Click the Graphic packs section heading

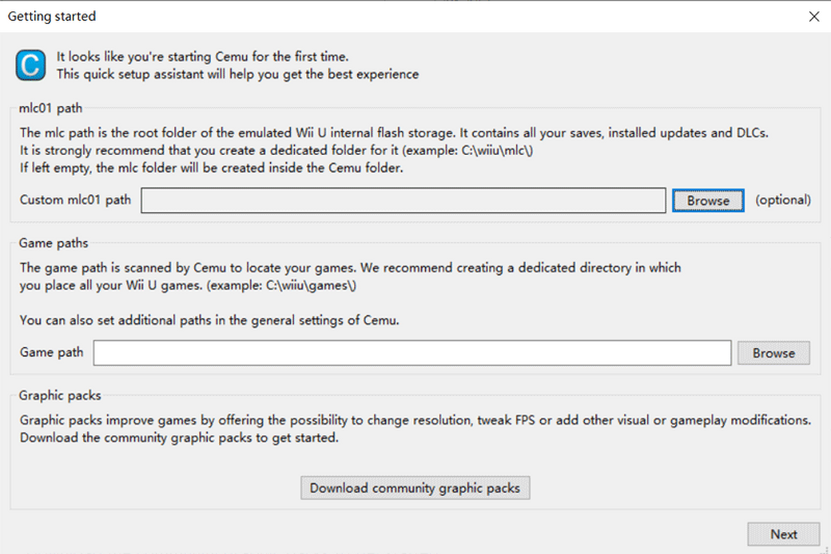pyautogui.click(x=60, y=395)
